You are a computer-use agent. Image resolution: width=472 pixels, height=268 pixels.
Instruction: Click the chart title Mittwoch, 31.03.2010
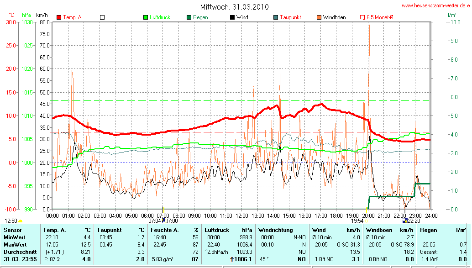click(234, 7)
